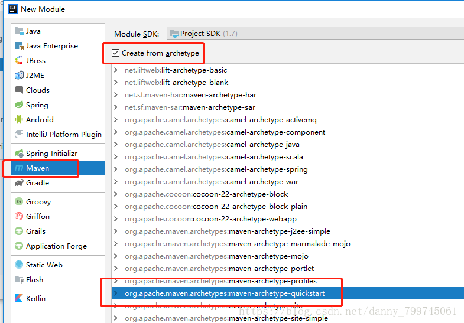The image size is (464, 323).
Task: Click the J2ME phone icon
Action: [19, 76]
